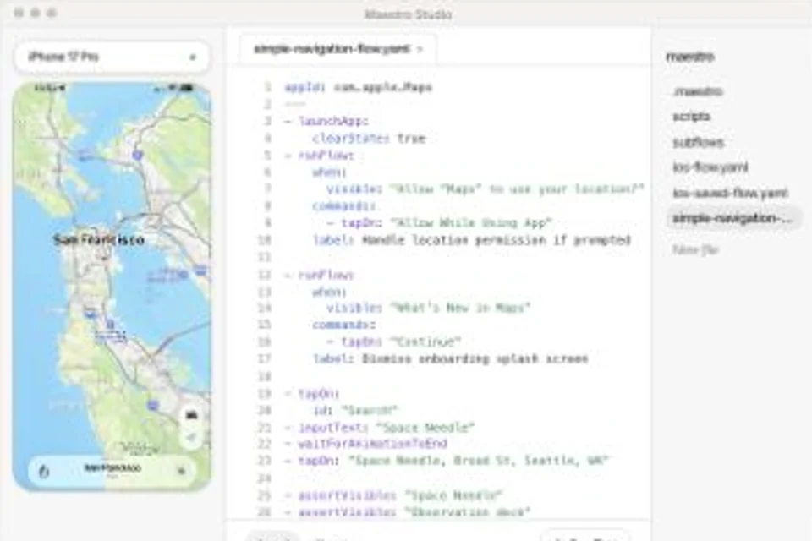Tap the location arrow icon on map
This screenshot has height=541, width=812.
[x=192, y=438]
